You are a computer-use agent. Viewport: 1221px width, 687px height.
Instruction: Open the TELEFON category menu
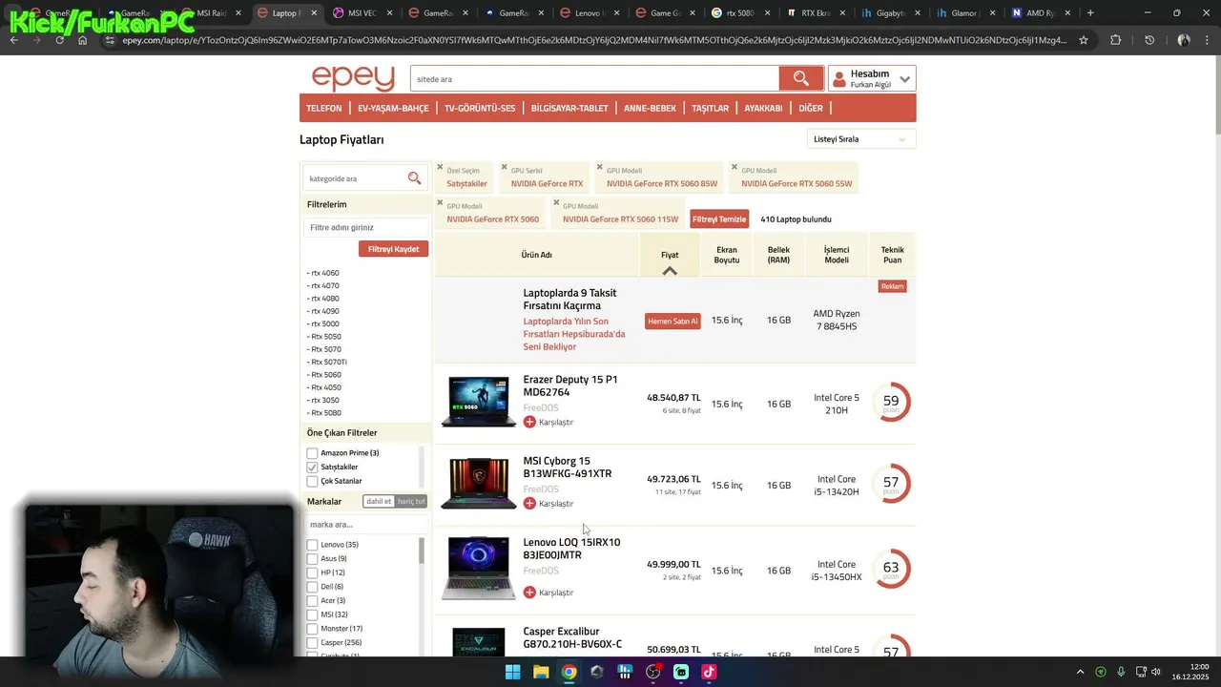pos(323,108)
